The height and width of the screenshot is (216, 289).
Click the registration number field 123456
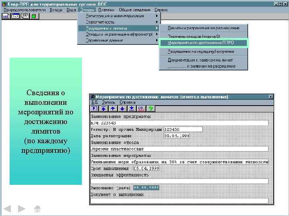(183, 129)
